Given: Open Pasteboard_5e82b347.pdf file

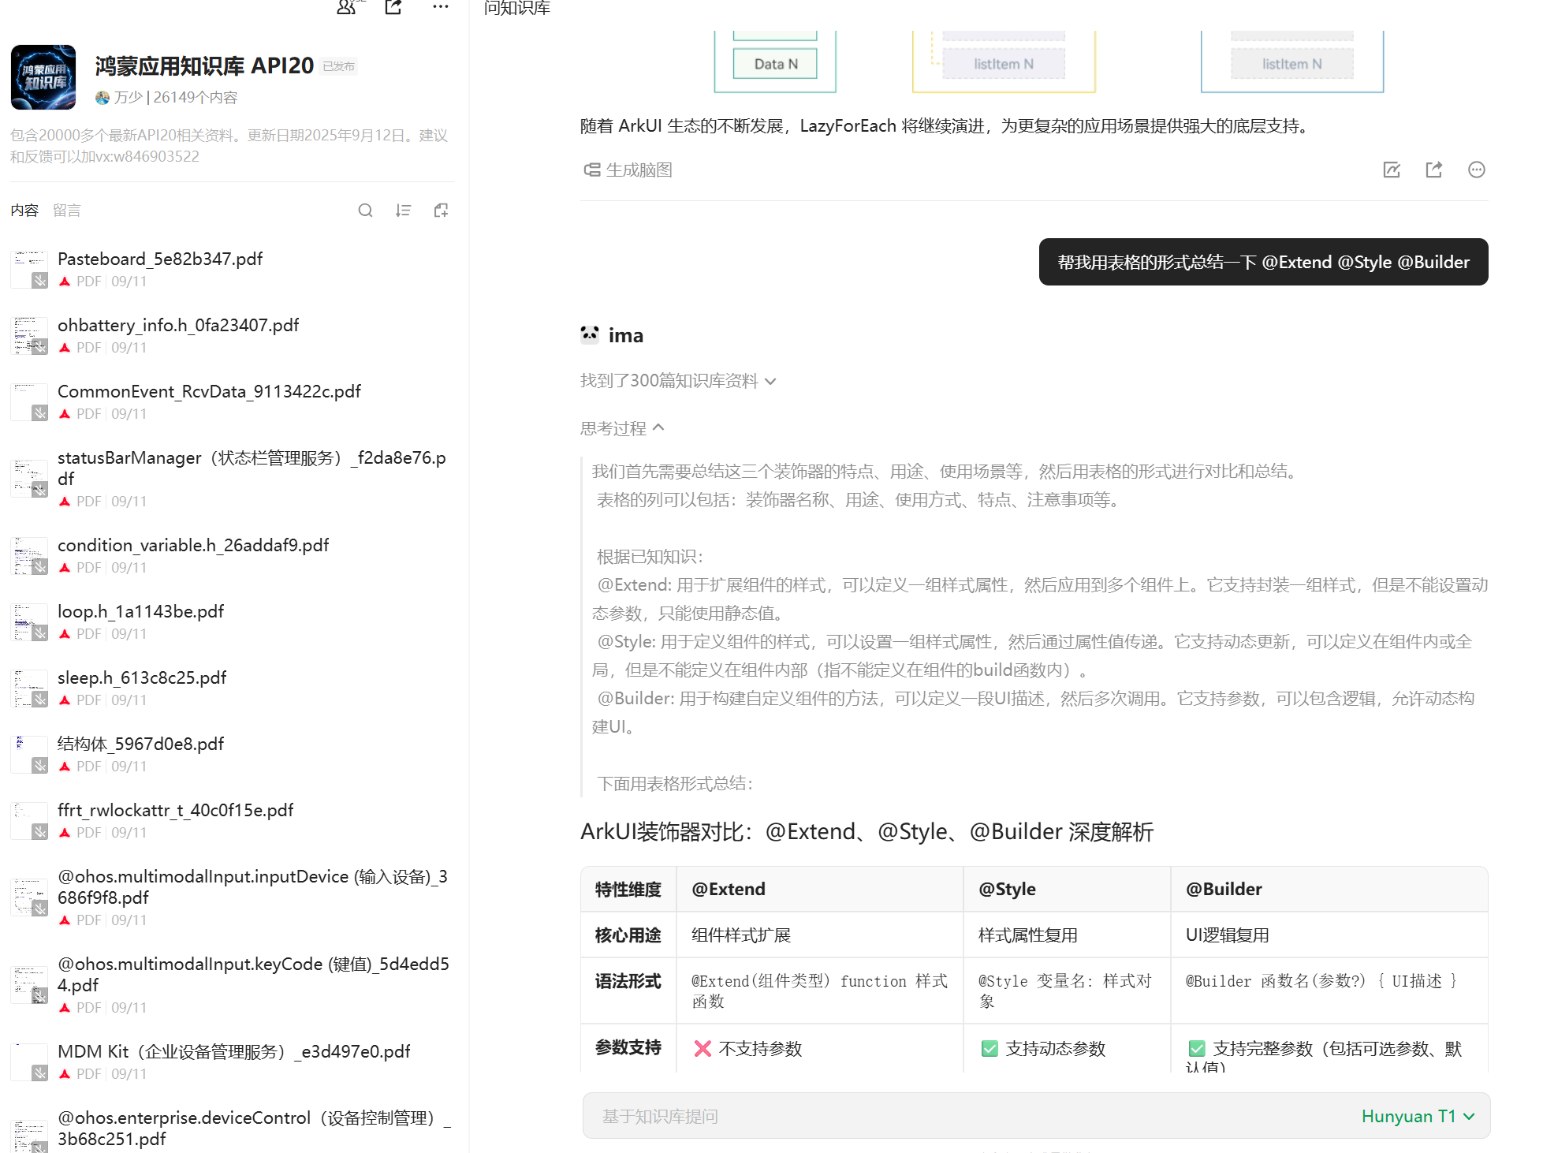Looking at the screenshot, I should (160, 259).
